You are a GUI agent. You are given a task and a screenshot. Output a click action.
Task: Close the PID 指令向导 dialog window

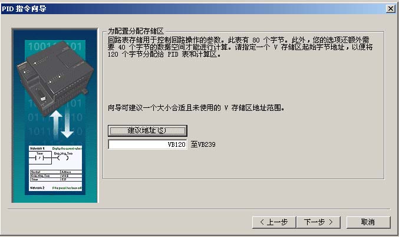pyautogui.click(x=390, y=9)
